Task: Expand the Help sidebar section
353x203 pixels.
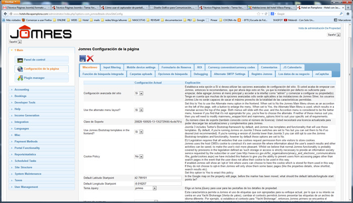Action: (x=42, y=109)
